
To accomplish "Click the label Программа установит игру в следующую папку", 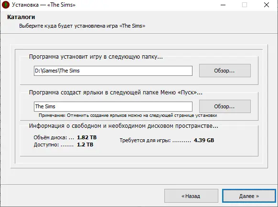I will tap(96, 57).
